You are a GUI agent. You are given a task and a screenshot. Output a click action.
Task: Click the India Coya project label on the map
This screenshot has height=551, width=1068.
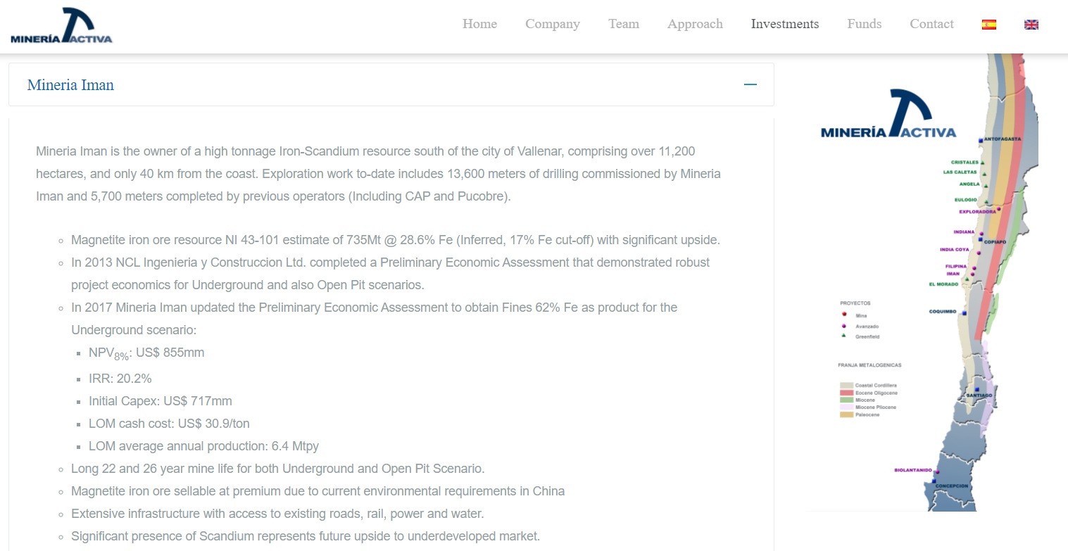pyautogui.click(x=955, y=250)
